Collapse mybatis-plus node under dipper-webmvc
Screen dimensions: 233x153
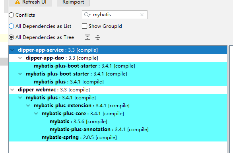click(20, 98)
